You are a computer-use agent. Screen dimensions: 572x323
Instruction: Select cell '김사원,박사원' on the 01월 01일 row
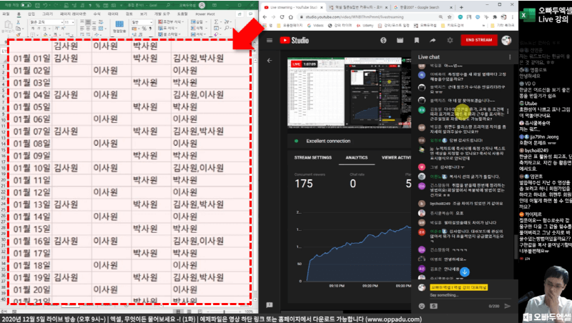211,58
